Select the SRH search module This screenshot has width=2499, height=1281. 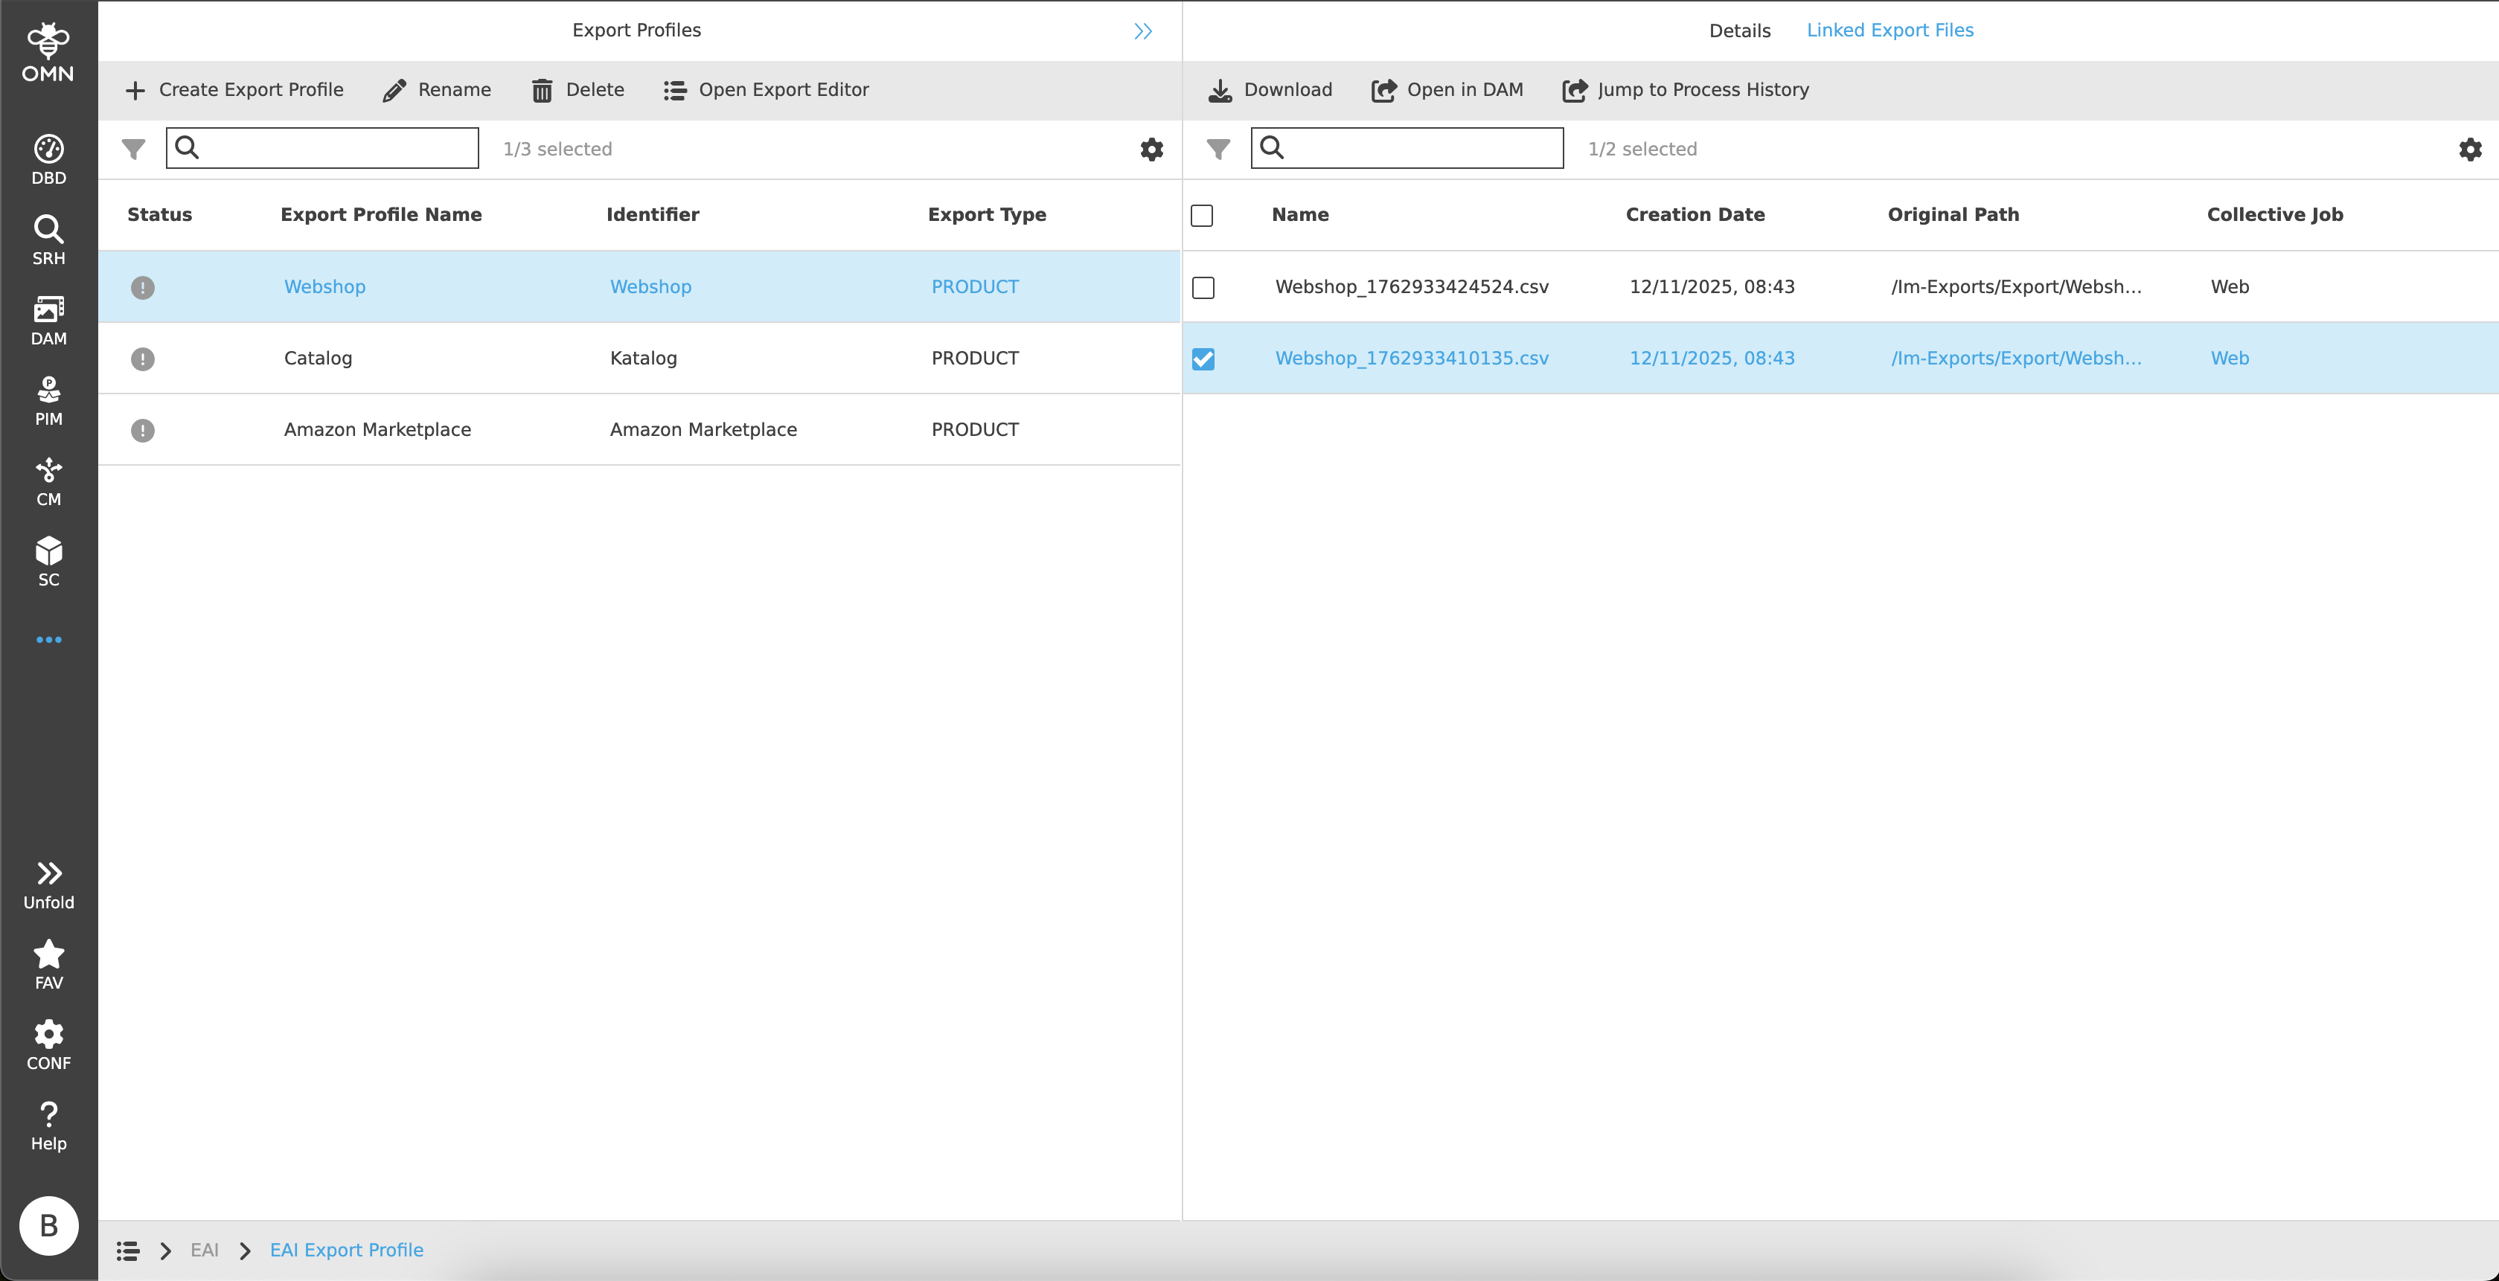click(48, 239)
